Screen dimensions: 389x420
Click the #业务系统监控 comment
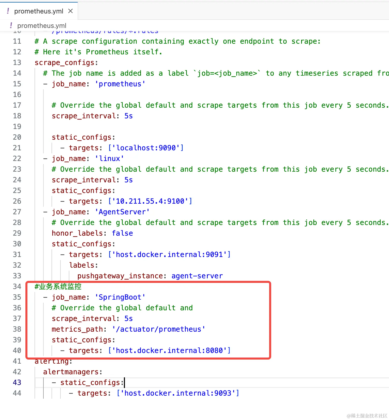[x=58, y=286]
